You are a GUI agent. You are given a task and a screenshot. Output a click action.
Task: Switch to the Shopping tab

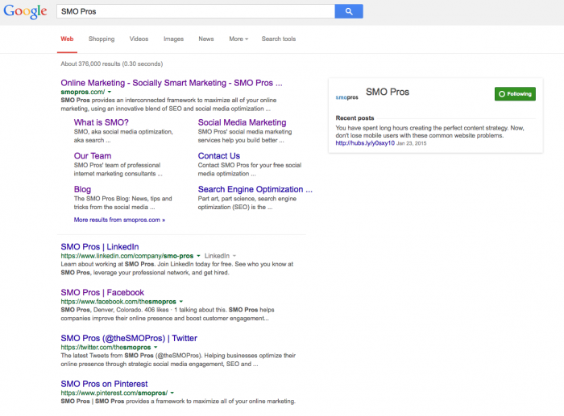102,39
